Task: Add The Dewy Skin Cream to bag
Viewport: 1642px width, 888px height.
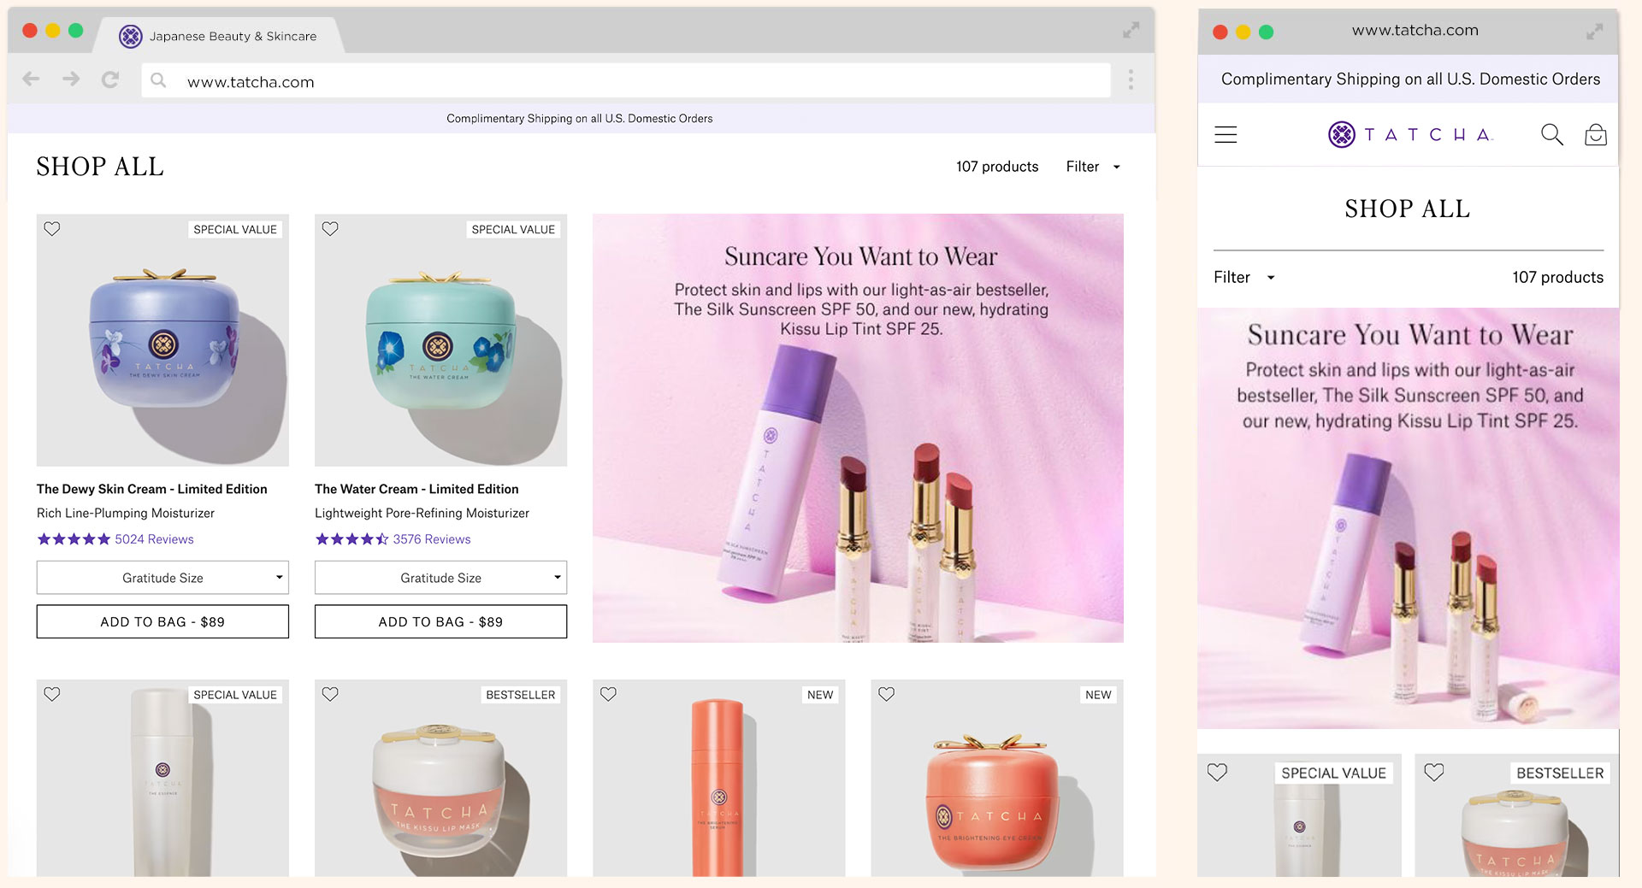Action: pyautogui.click(x=162, y=621)
